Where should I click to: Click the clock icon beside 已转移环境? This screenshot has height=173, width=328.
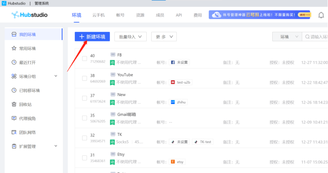point(14,90)
